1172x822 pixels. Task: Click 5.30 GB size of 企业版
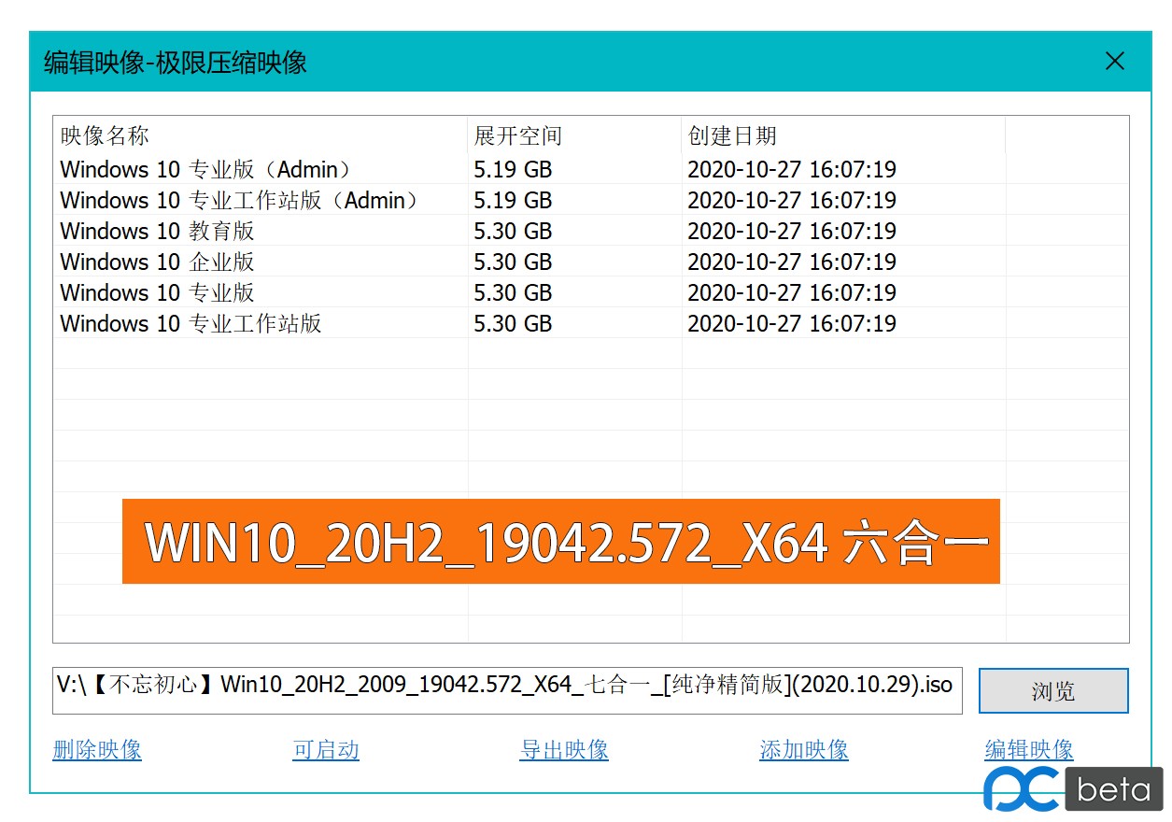click(513, 262)
